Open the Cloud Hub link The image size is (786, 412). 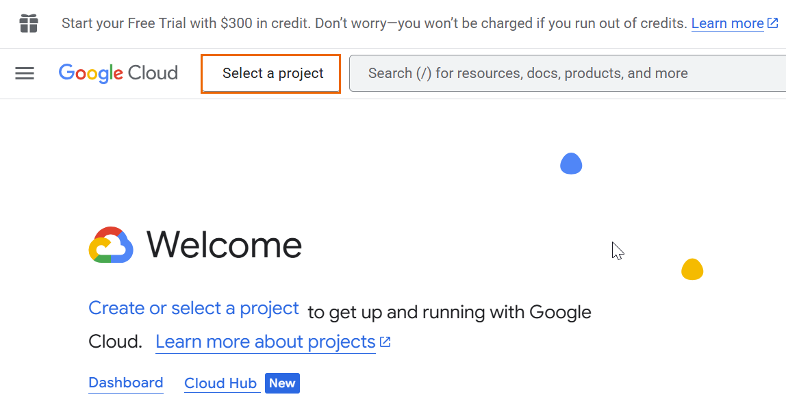coord(220,383)
